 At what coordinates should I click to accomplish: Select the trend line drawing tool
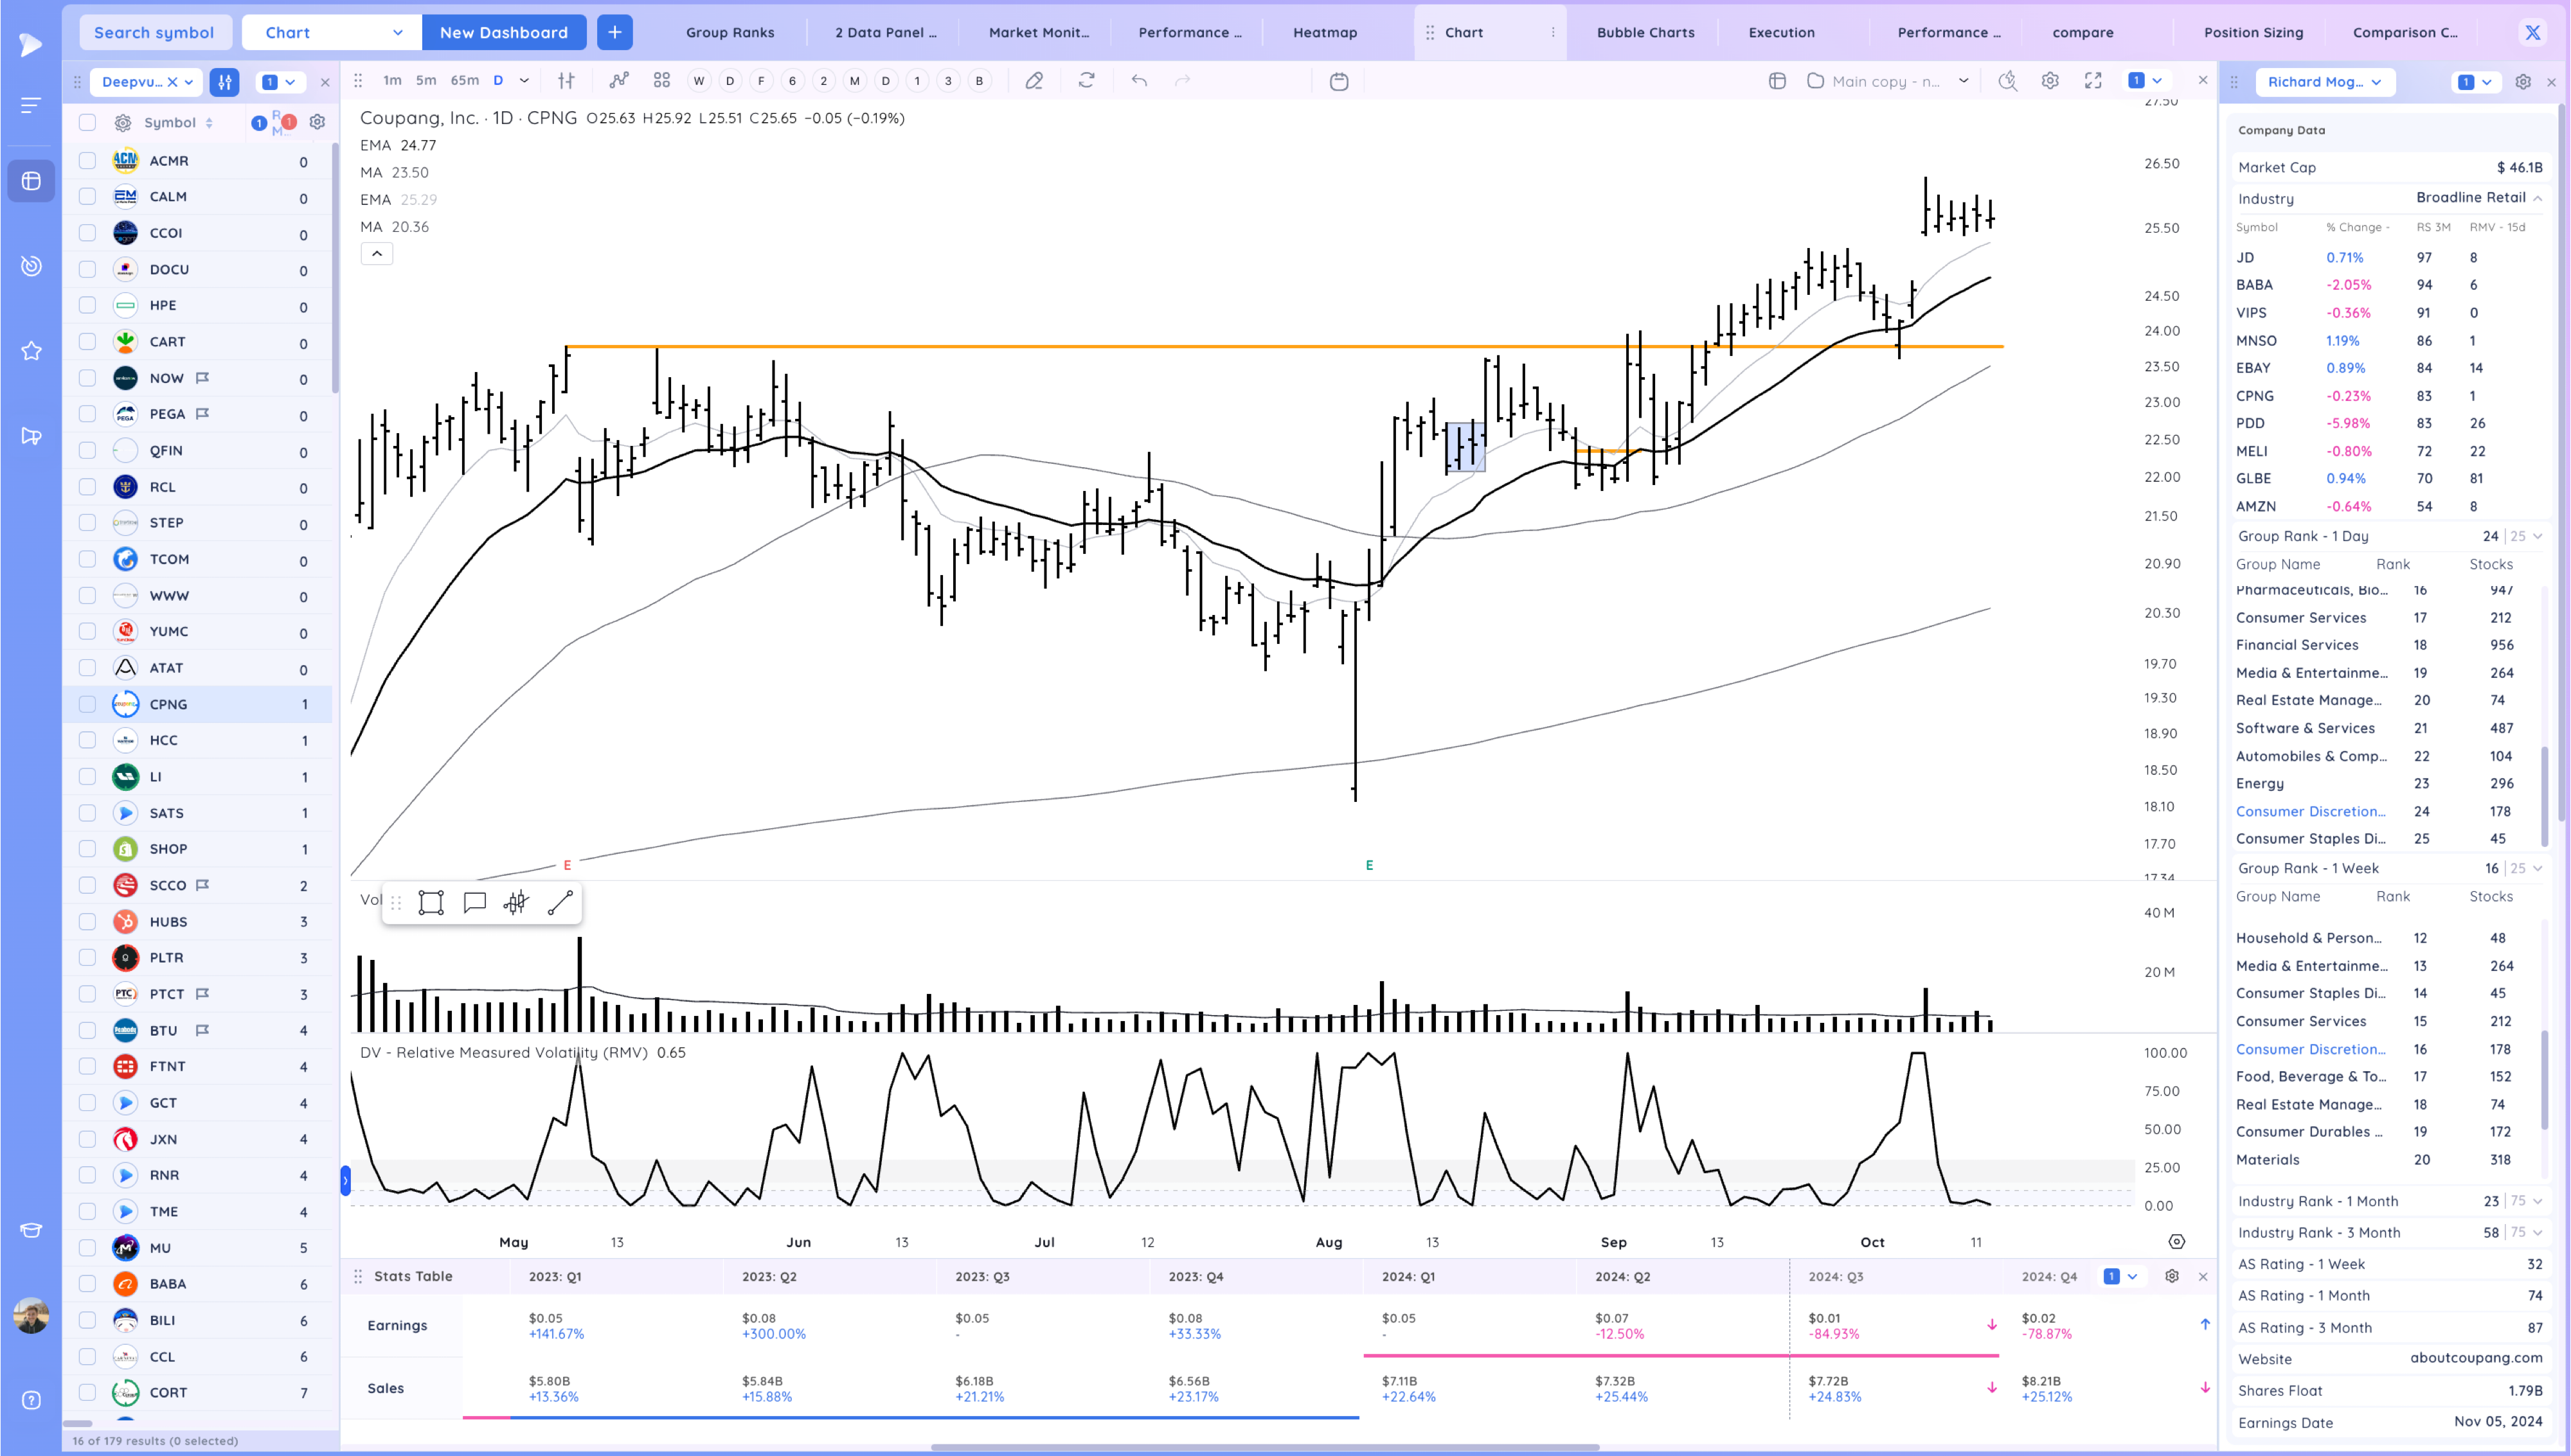560,903
